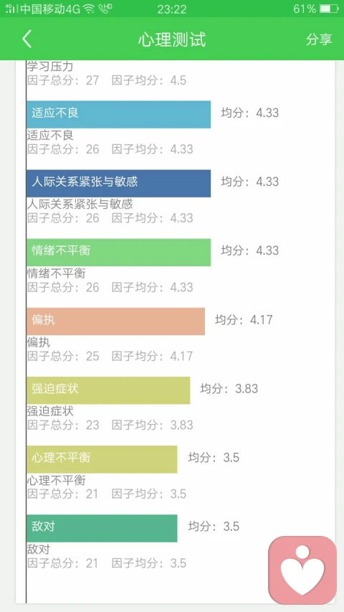
Task: Tap the back arrow icon
Action: pyautogui.click(x=27, y=39)
